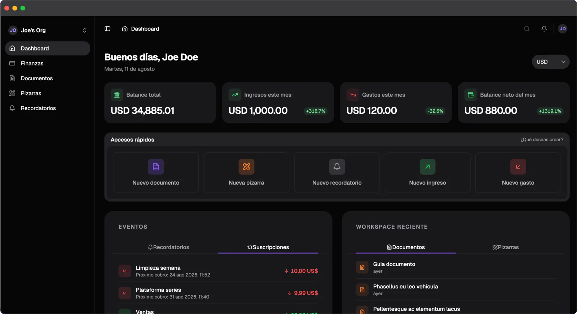Image resolution: width=577 pixels, height=314 pixels.
Task: Click the +316.7% income change badge
Action: pos(316,111)
